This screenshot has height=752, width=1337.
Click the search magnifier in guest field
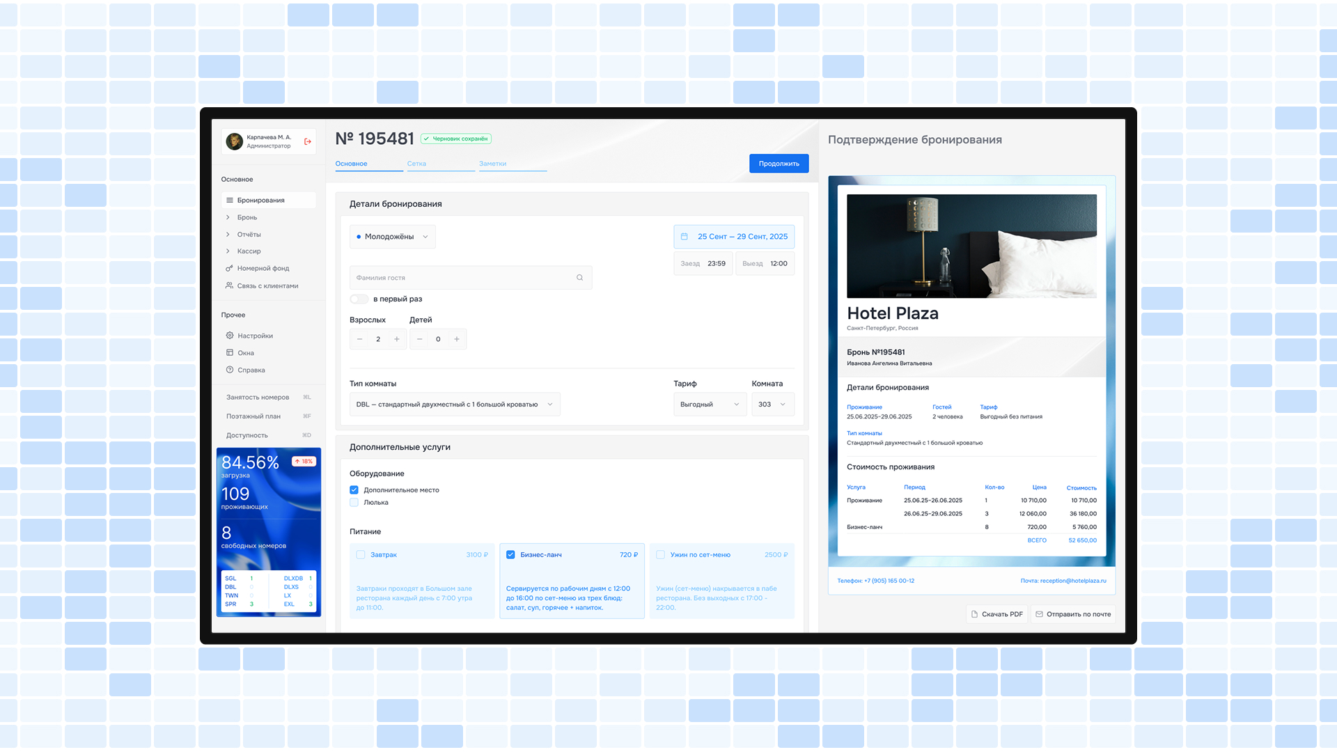pyautogui.click(x=579, y=278)
